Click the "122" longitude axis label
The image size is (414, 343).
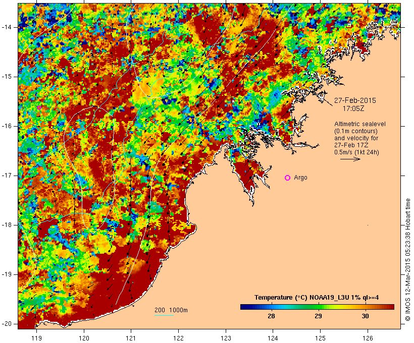point(179,338)
